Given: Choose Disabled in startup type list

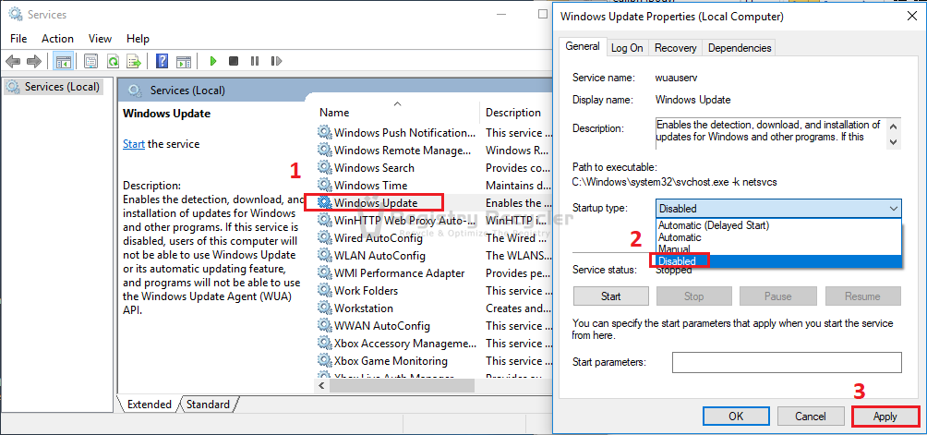Looking at the screenshot, I should pos(778,260).
